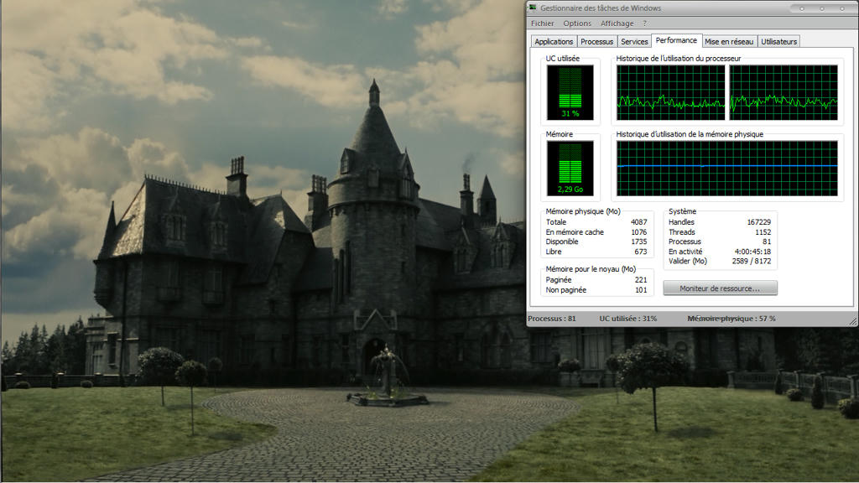The height and width of the screenshot is (483, 859).
Task: Close the Task Manager window
Action: coord(841,8)
